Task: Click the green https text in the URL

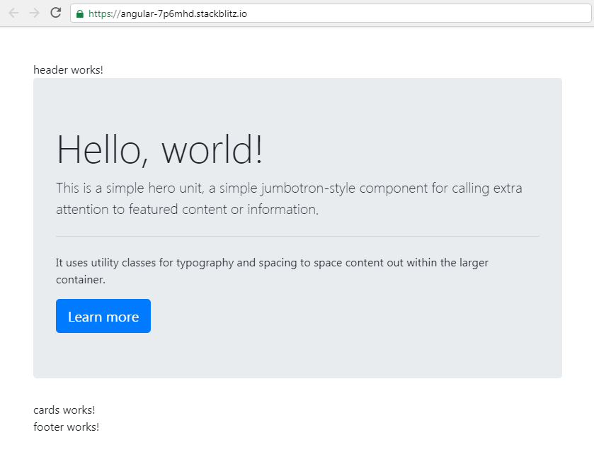Action: coord(101,14)
